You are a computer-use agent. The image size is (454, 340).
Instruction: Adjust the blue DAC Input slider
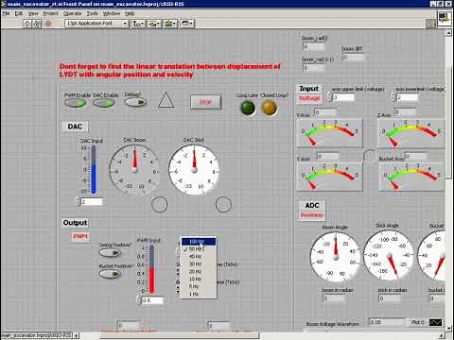tap(94, 169)
